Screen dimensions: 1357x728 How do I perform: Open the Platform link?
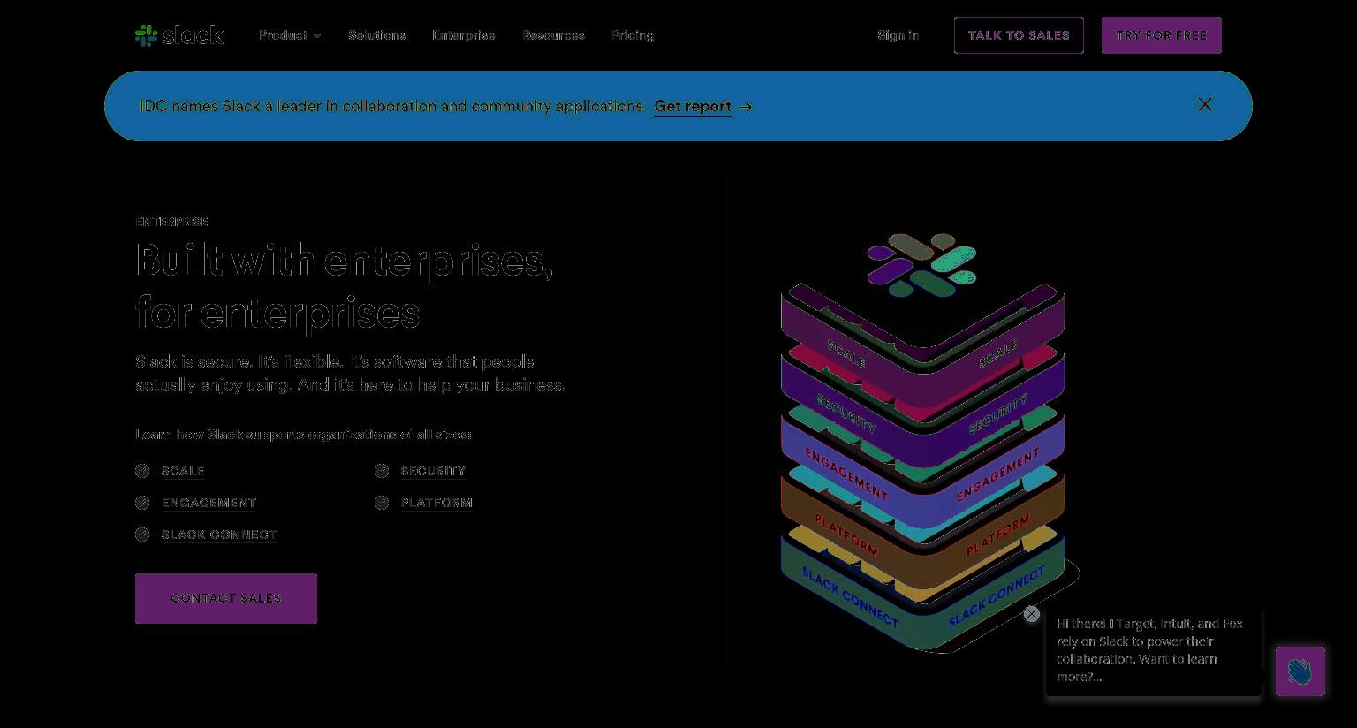tap(436, 503)
